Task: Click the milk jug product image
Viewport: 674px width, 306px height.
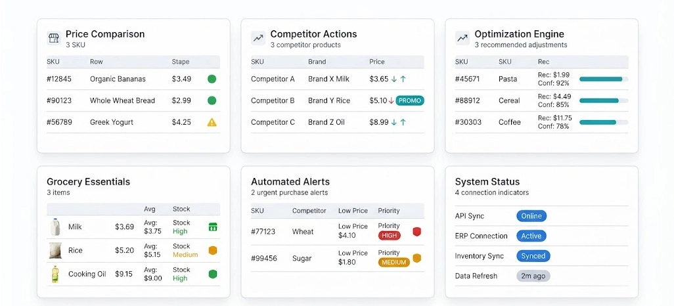Action: coord(55,227)
